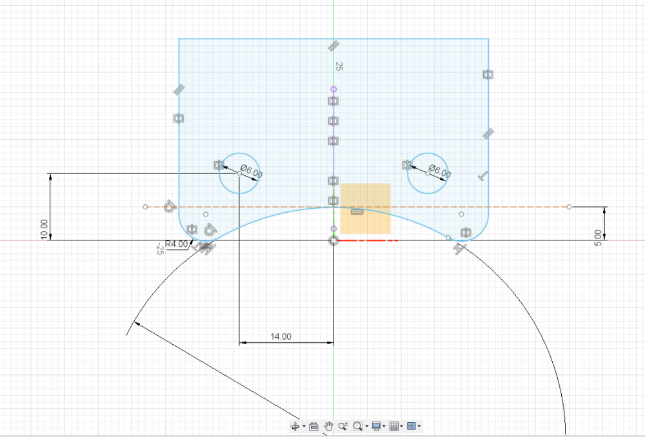Click the parallel constraint on top edge
This screenshot has width=645, height=437.
[333, 46]
